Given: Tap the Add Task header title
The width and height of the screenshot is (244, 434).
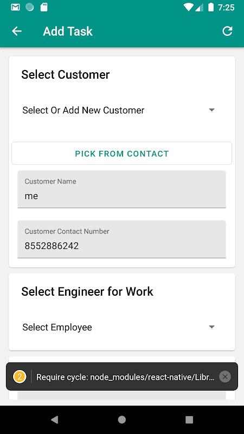Looking at the screenshot, I should pos(68,31).
